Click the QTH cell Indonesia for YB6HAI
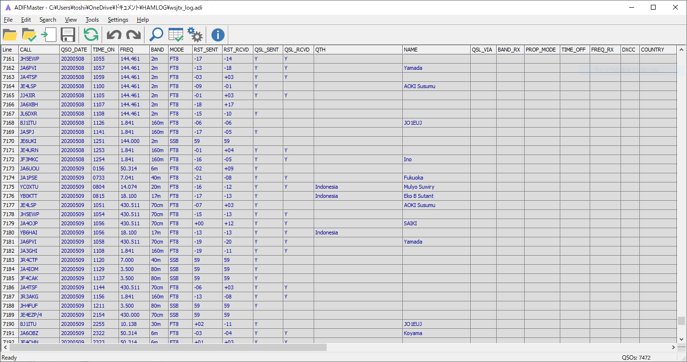Image resolution: width=687 pixels, height=362 pixels. point(358,233)
